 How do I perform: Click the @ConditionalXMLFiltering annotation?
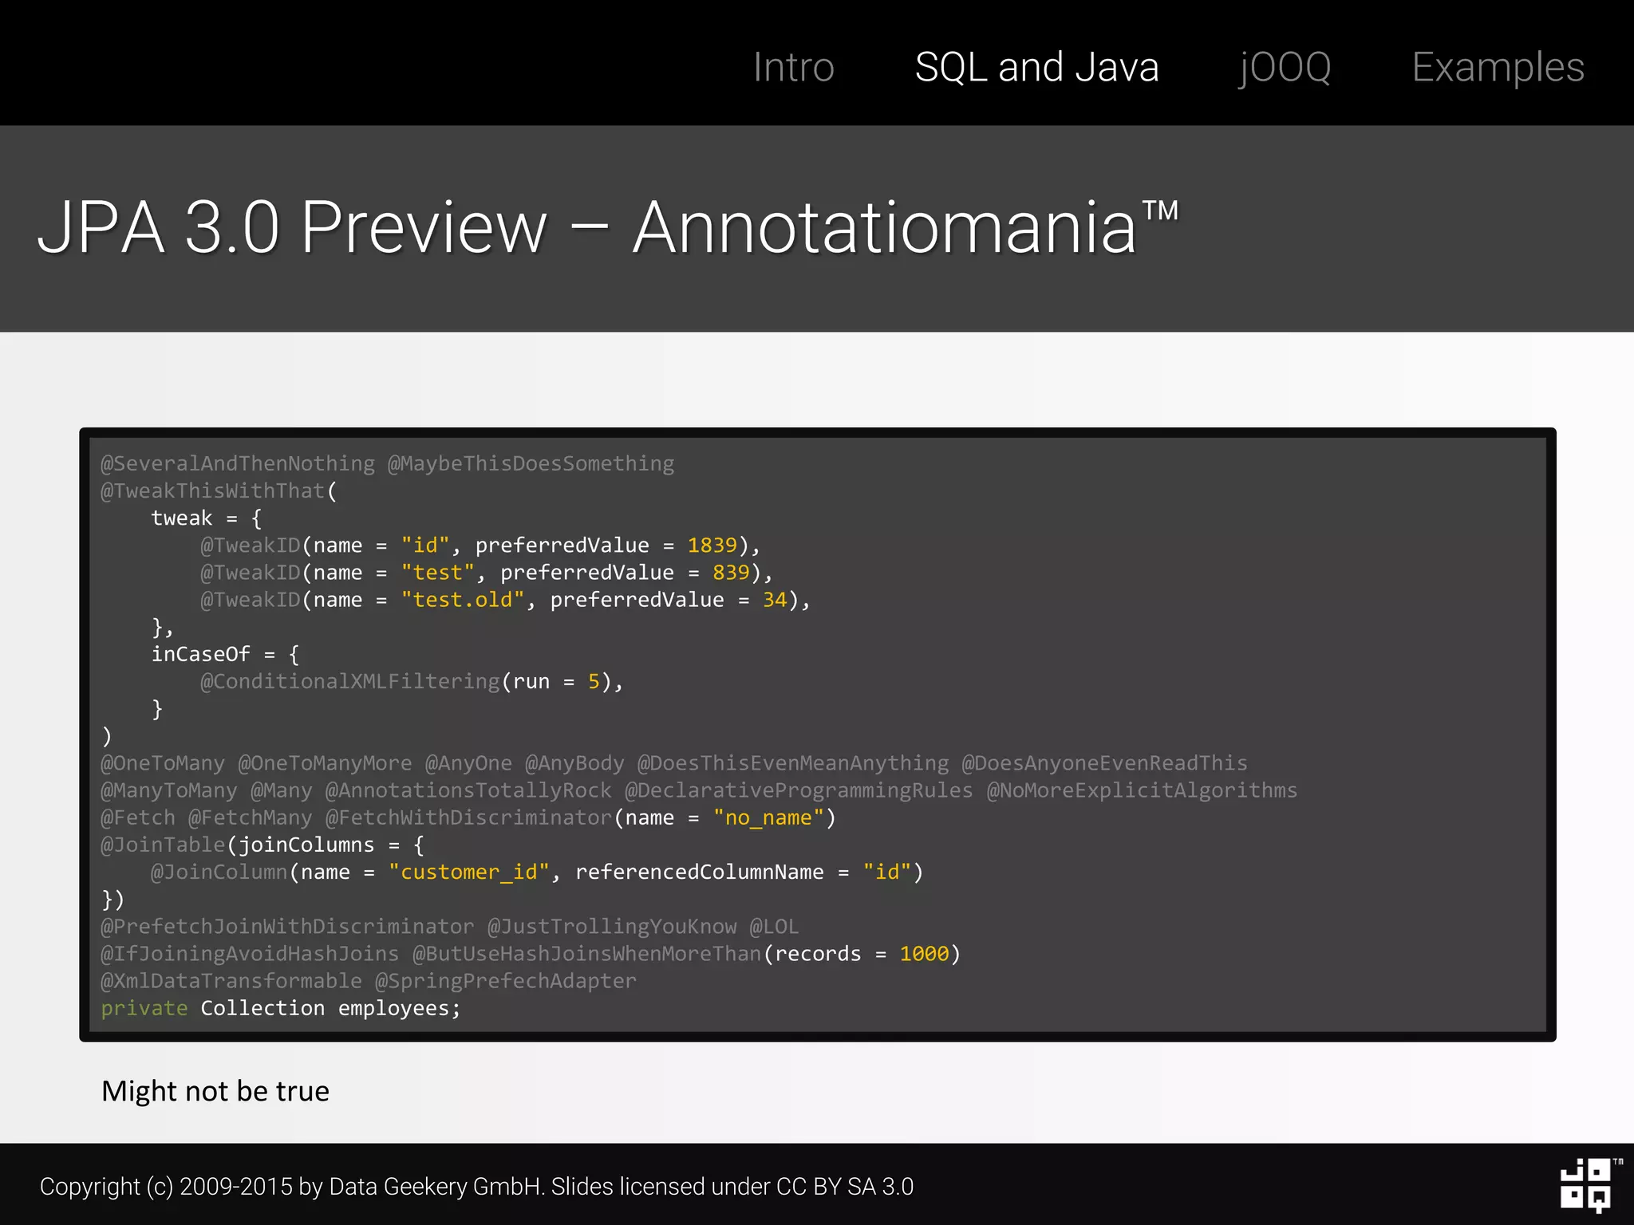(x=350, y=682)
